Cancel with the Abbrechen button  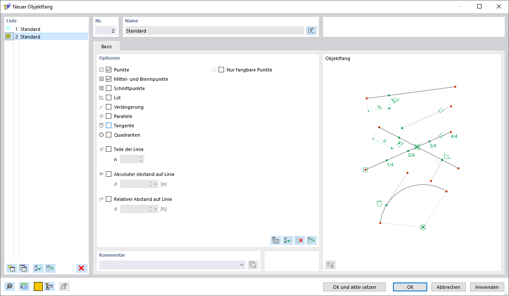tap(448, 287)
